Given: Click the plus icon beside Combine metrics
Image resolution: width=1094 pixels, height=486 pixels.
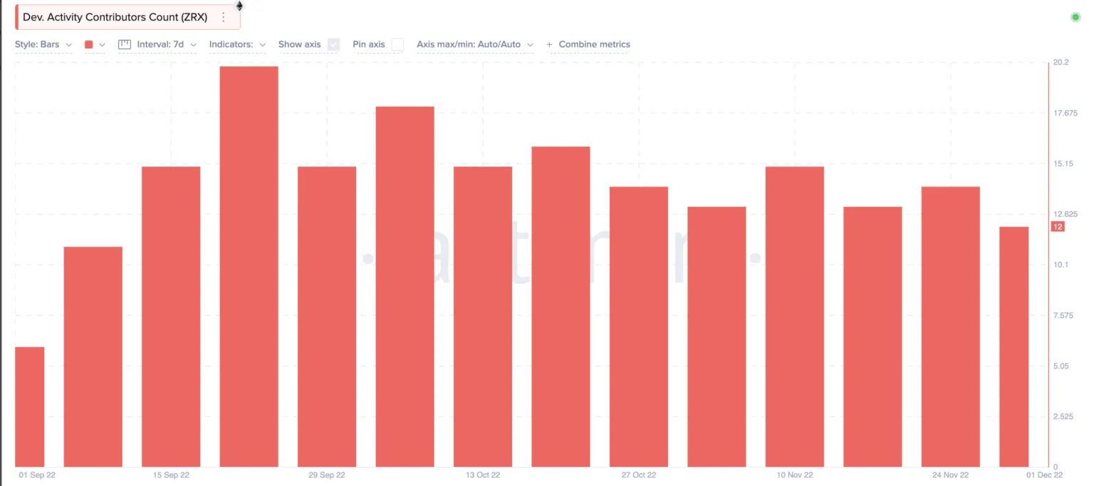Looking at the screenshot, I should 549,45.
